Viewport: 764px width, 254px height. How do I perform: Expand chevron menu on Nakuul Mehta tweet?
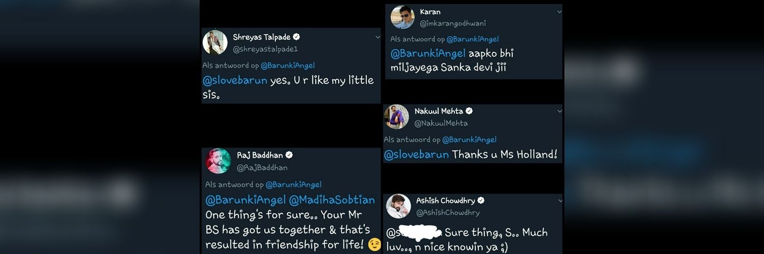pos(559,111)
